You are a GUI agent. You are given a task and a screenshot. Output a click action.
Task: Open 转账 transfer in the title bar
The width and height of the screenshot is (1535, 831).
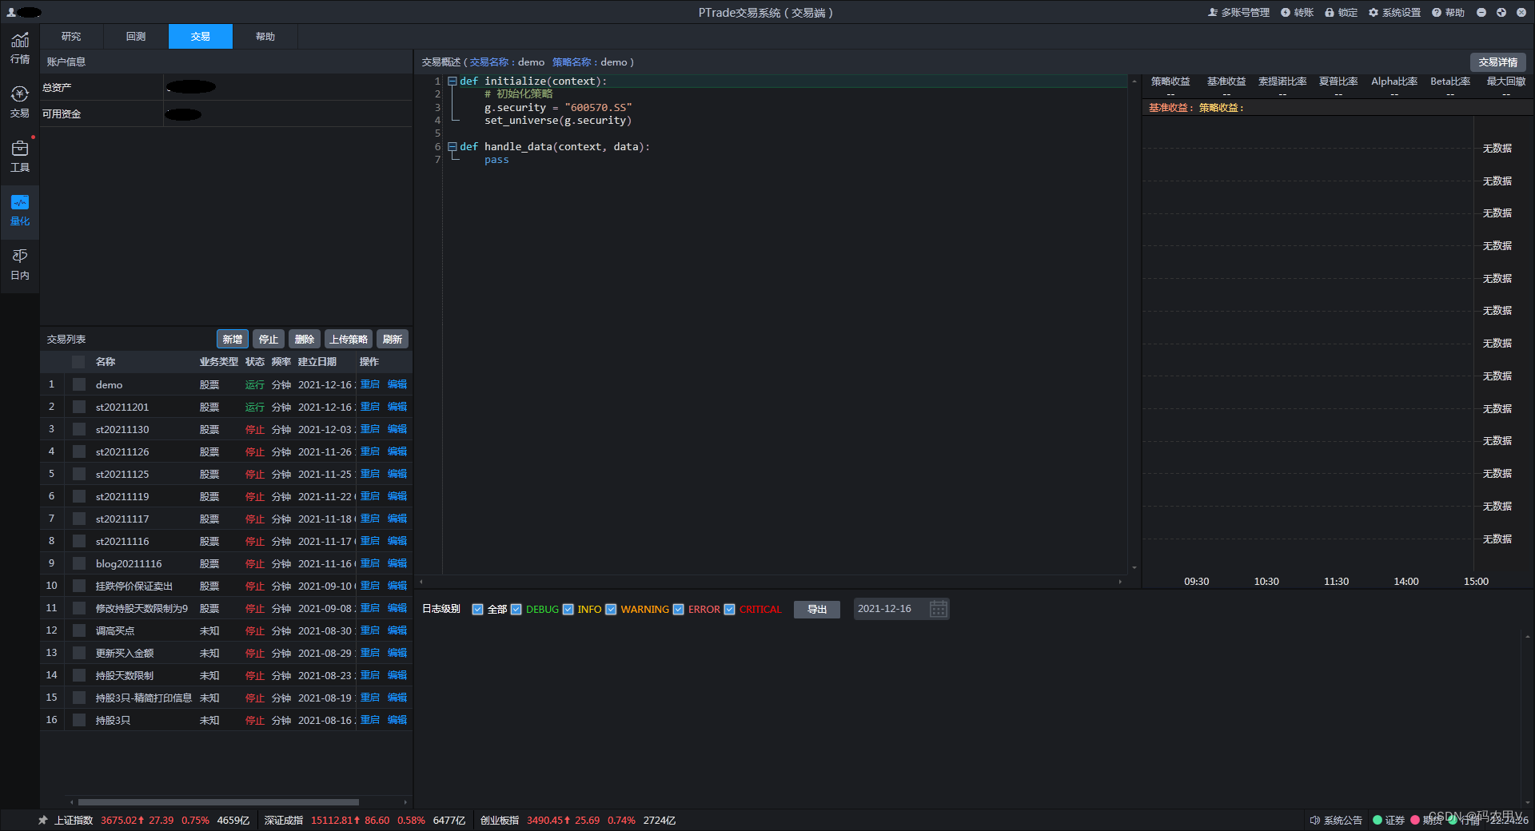pyautogui.click(x=1297, y=12)
